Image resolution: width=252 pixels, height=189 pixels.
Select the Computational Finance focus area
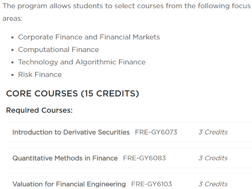pyautogui.click(x=58, y=50)
